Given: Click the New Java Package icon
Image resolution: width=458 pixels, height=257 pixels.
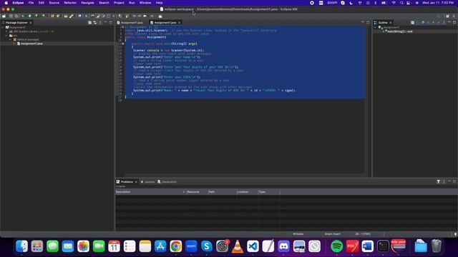Looking at the screenshot, I should pos(52,16).
